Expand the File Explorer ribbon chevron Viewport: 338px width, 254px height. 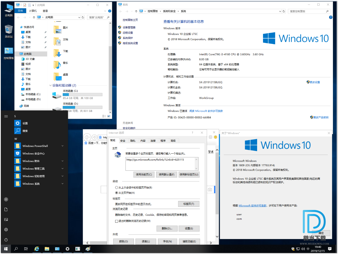[106, 11]
